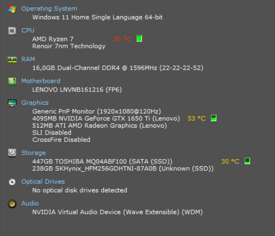Image resolution: width=275 pixels, height=236 pixels.
Task: Select the Optical Drives disc icon
Action: pyautogui.click(x=12, y=182)
